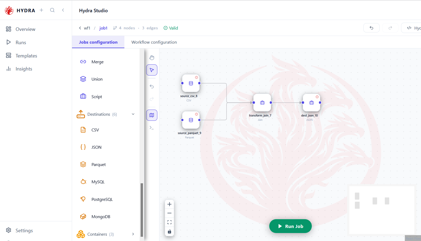Select the JSON destination
Screen dimensions: 421x241
coord(106,147)
